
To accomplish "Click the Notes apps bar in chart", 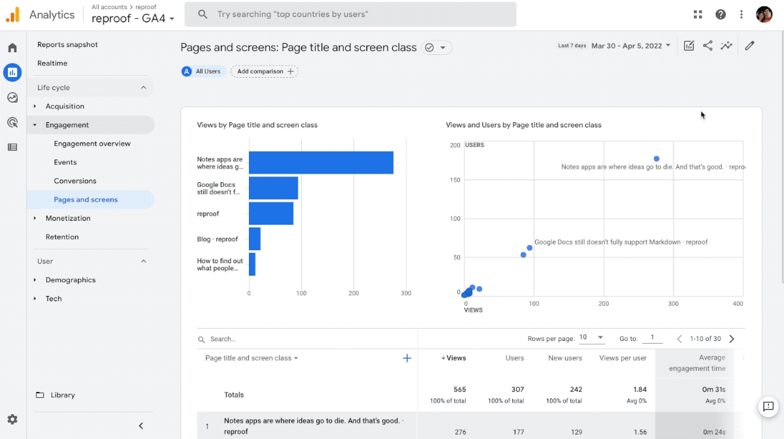I will coord(321,163).
